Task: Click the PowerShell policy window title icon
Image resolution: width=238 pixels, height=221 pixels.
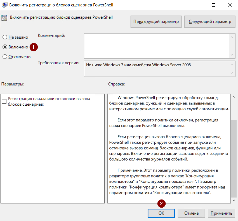Action: 5,5
